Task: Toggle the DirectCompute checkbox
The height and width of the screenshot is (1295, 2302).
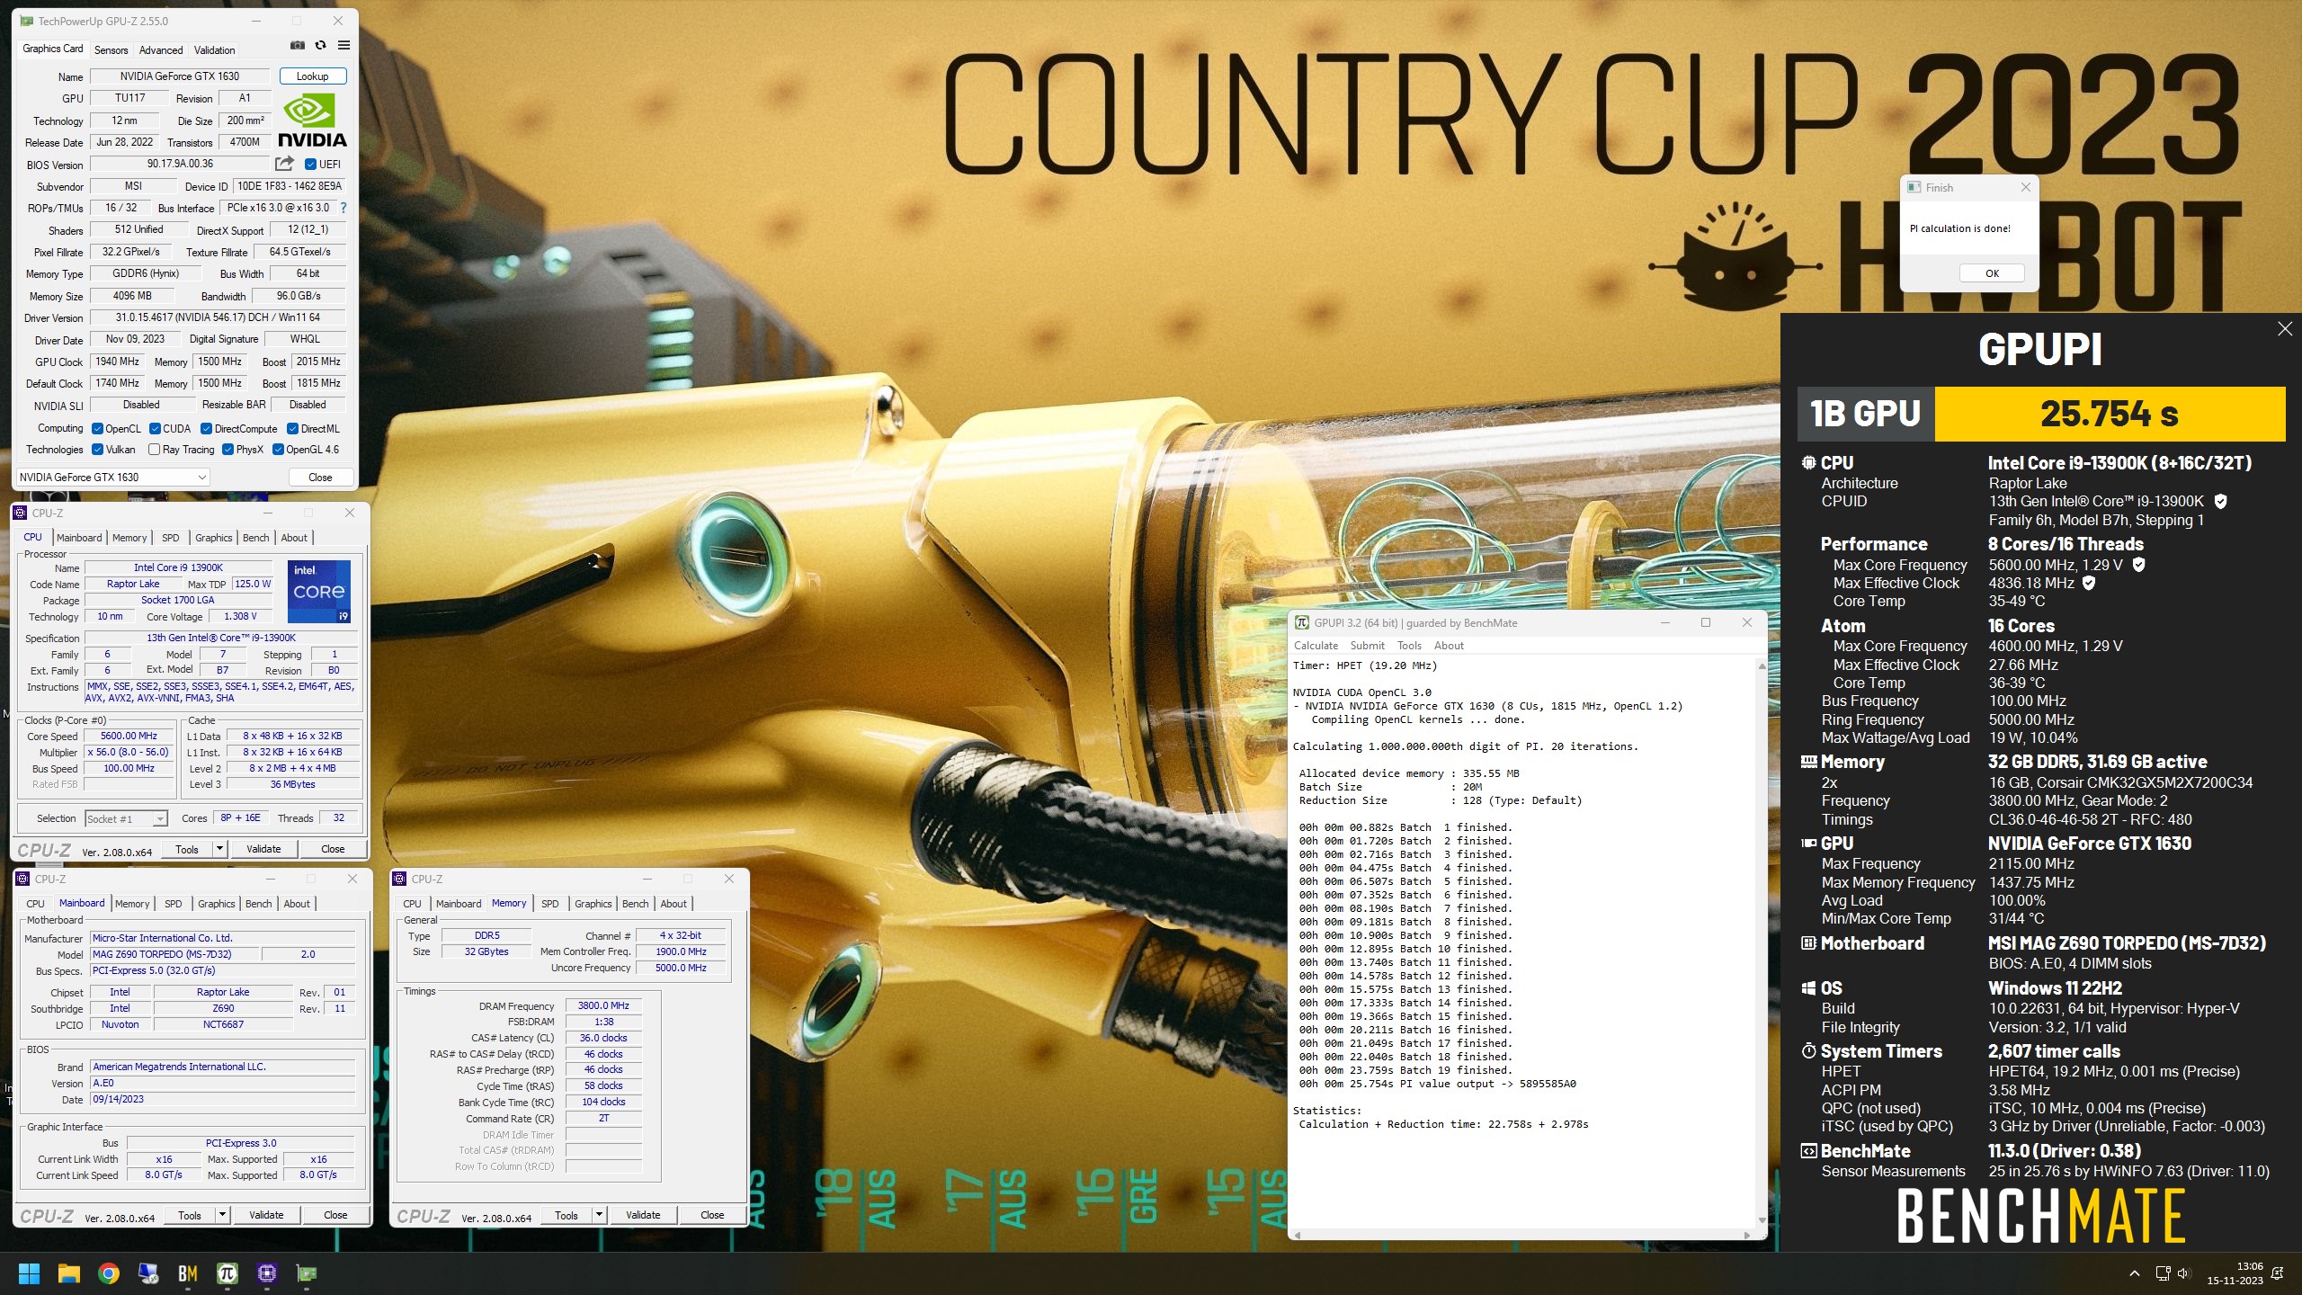Action: pos(206,428)
